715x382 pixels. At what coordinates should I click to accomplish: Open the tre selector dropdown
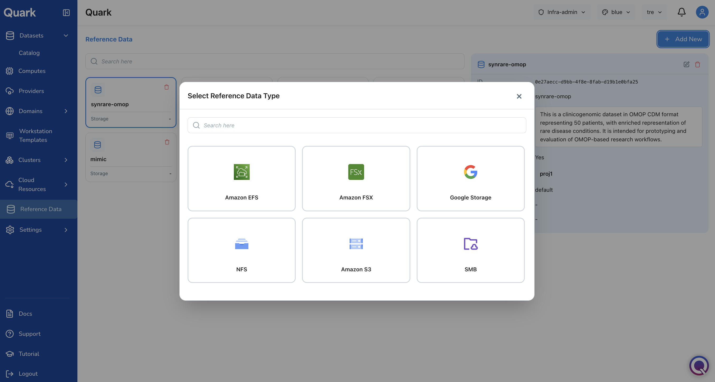[x=654, y=12]
